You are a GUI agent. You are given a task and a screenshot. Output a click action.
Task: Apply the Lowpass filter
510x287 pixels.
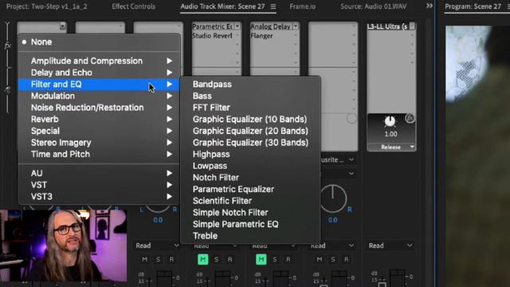[x=250, y=167]
